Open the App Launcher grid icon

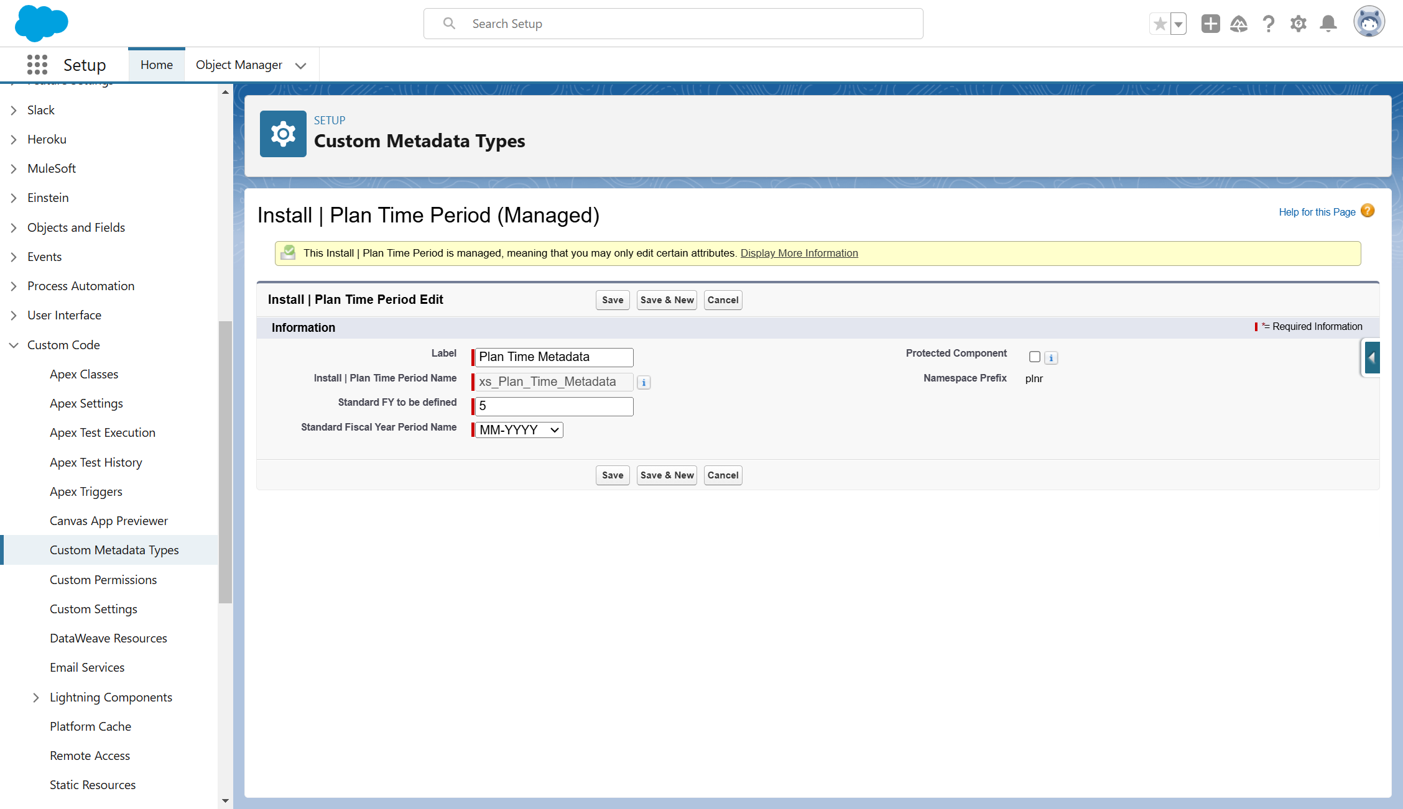click(37, 65)
